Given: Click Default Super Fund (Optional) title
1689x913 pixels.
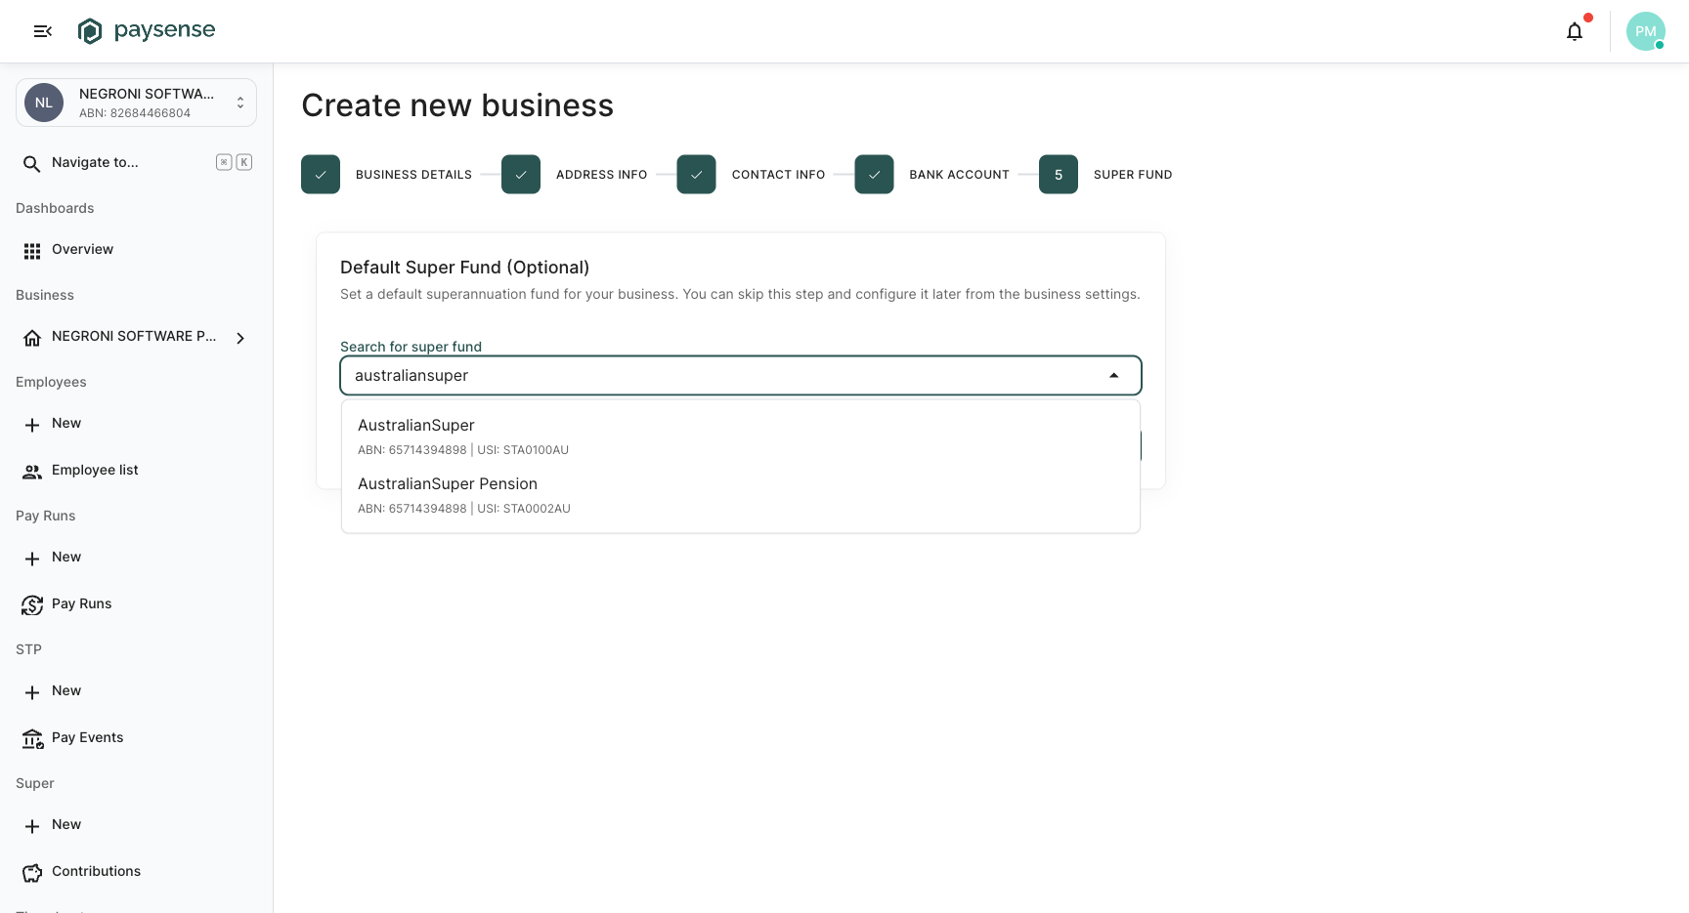Looking at the screenshot, I should [x=464, y=268].
